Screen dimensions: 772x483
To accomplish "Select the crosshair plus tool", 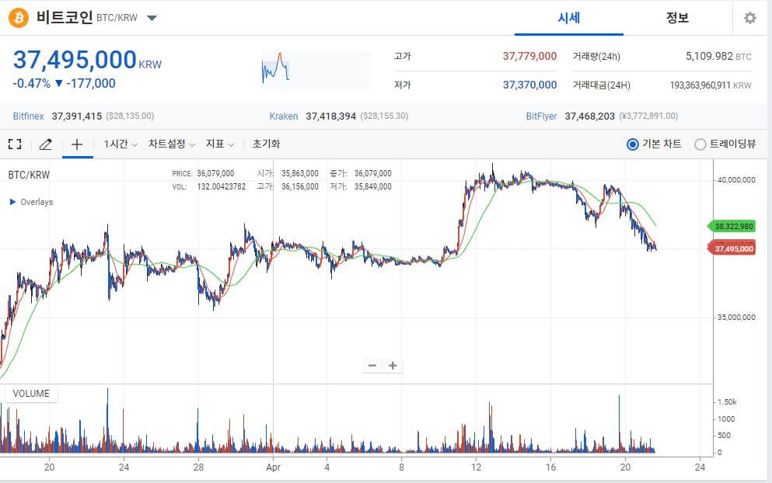I will pyautogui.click(x=77, y=144).
